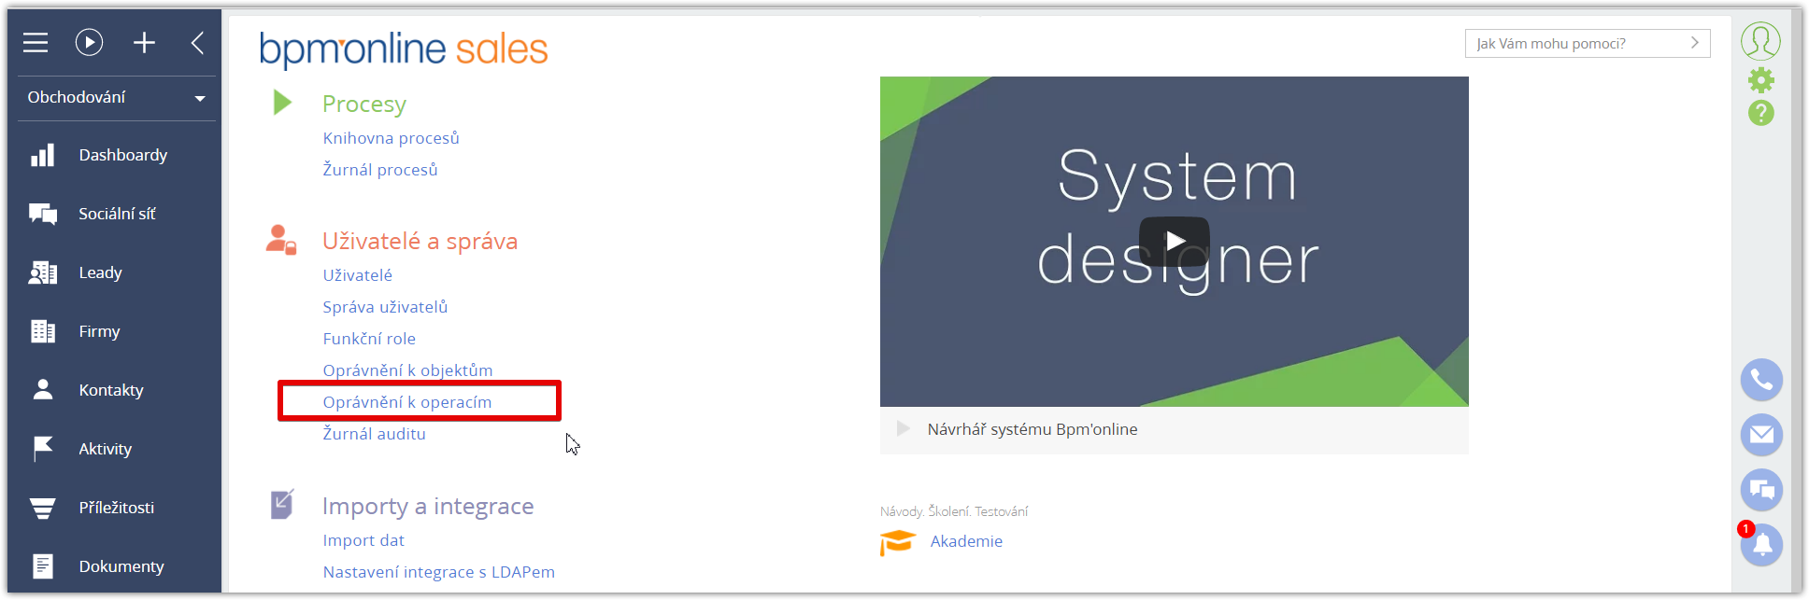Image resolution: width=1809 pixels, height=600 pixels.
Task: Click the green Procesy triangle icon
Action: coord(282,102)
